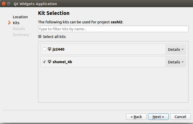Click the monitor icon beside shumei_4b
This screenshot has height=124, width=193.
coord(50,62)
